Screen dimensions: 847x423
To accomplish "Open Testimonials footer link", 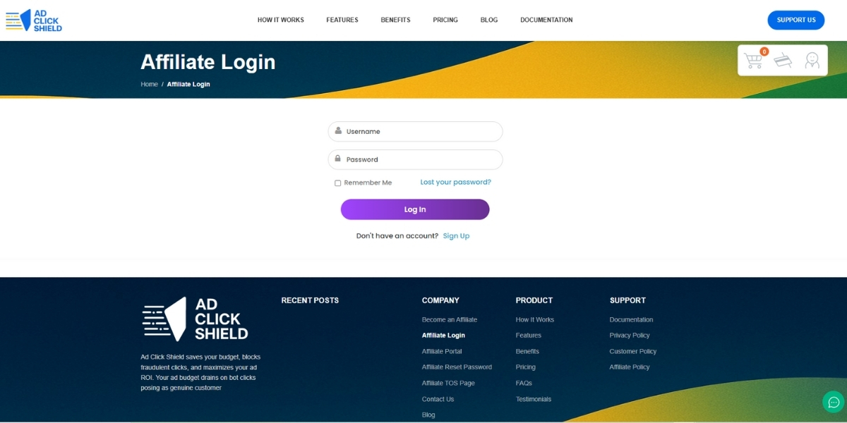I will click(534, 400).
